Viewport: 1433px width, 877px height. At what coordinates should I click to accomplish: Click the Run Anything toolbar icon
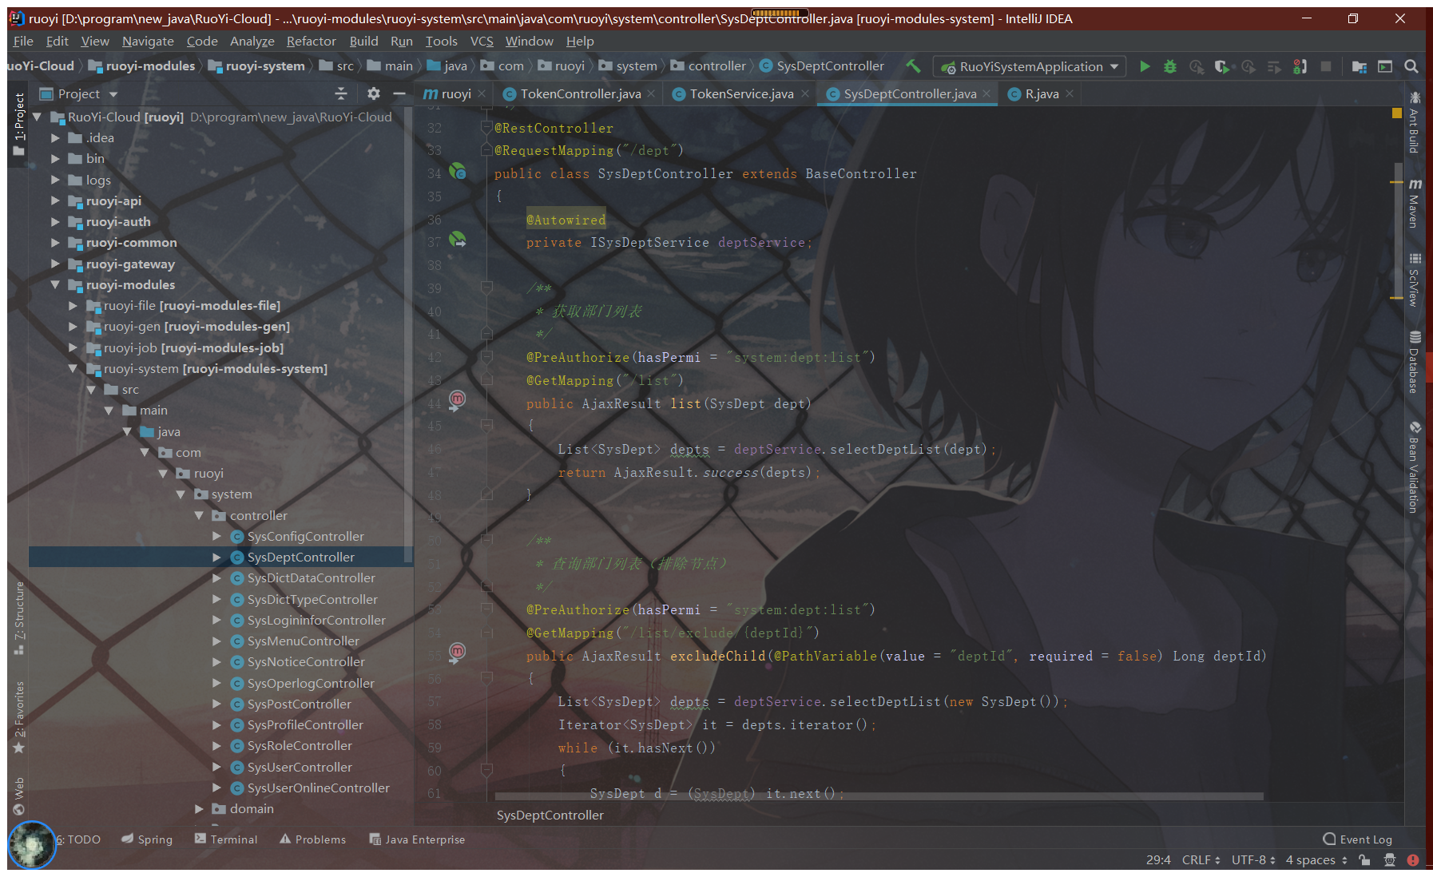pyautogui.click(x=1385, y=66)
